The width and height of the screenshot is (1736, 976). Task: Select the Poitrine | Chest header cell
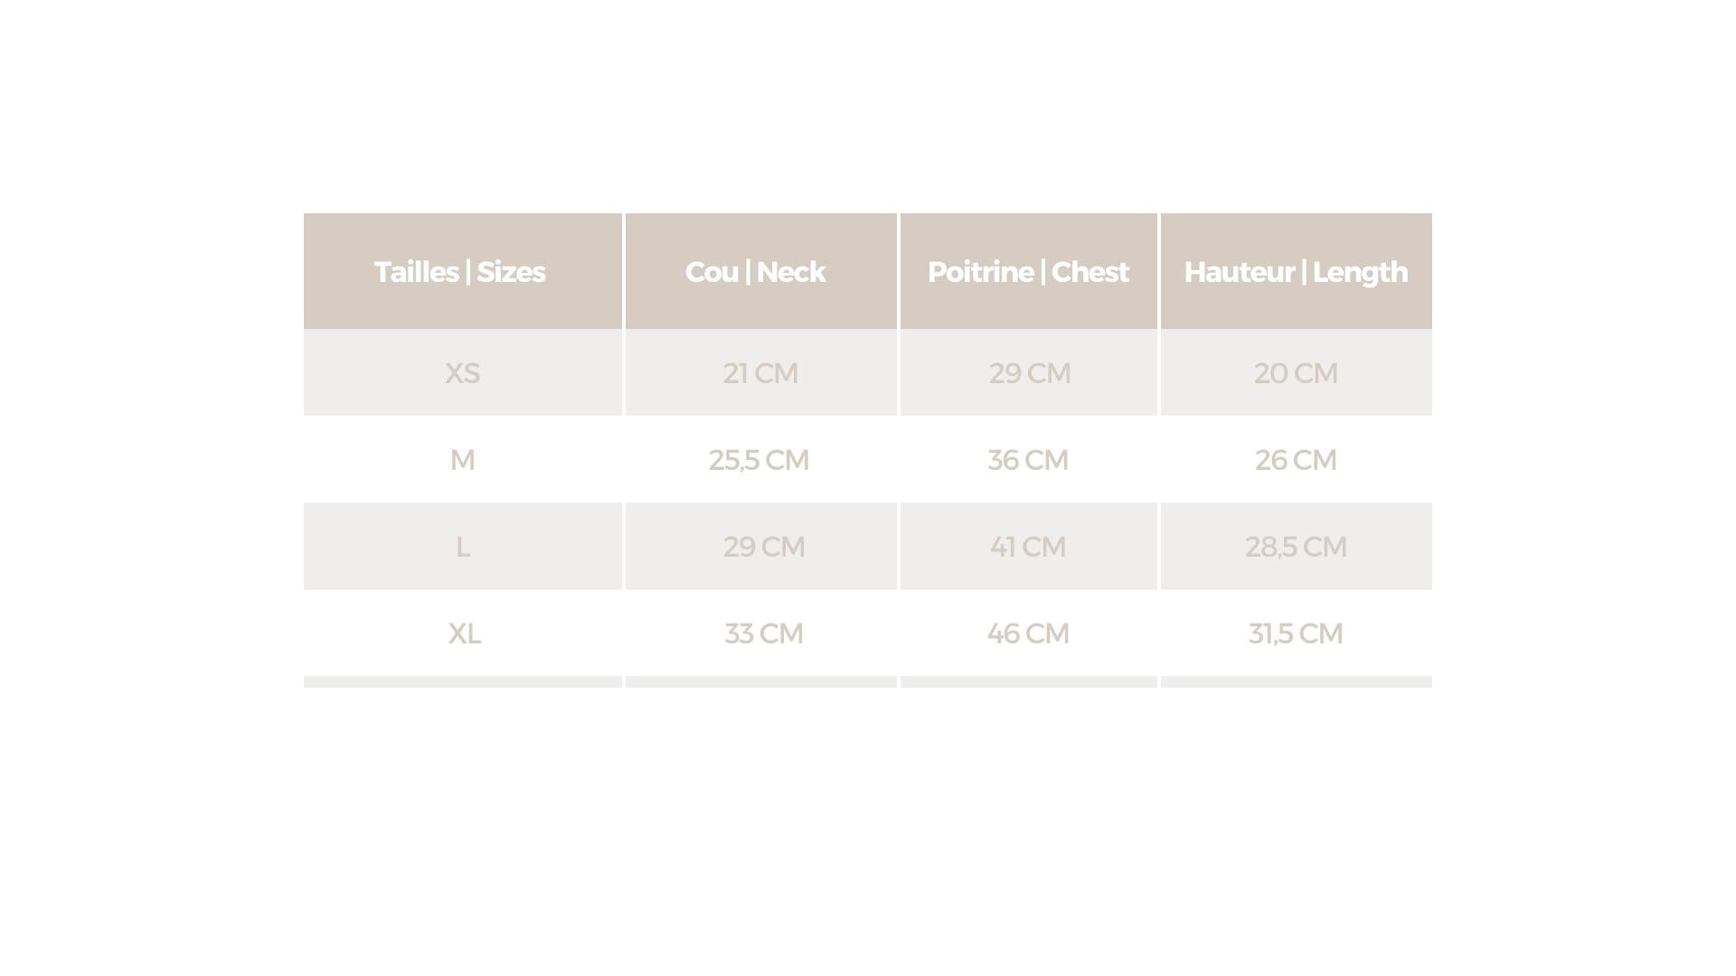pos(1028,272)
